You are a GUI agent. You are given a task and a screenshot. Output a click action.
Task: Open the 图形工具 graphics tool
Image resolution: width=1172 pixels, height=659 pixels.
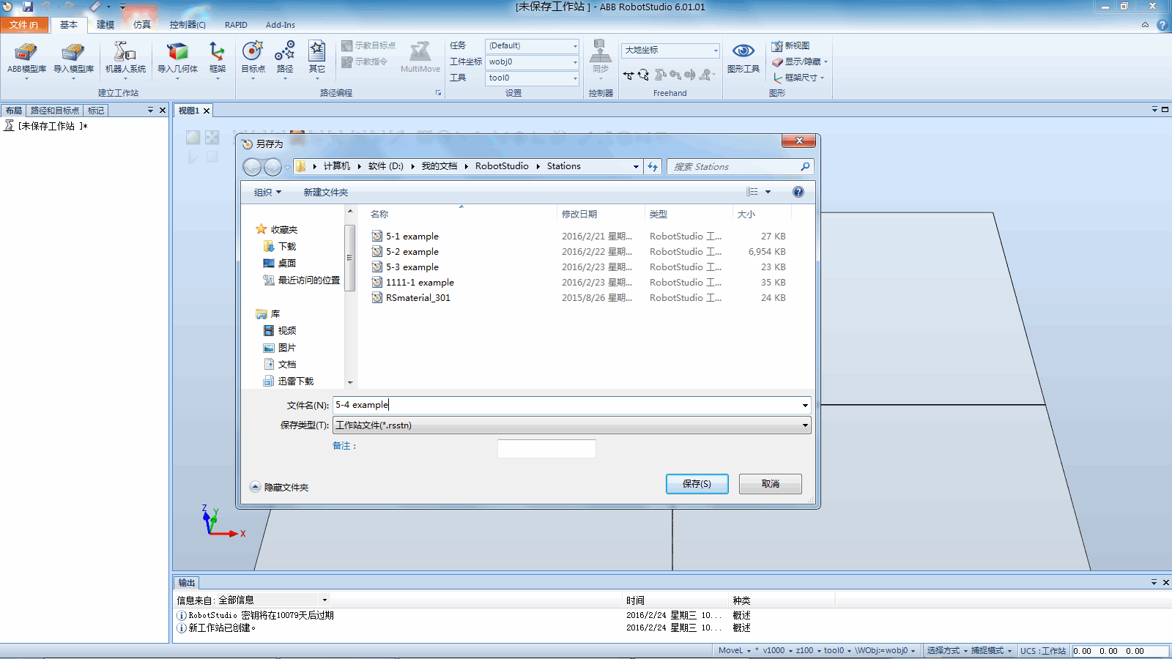(x=743, y=57)
